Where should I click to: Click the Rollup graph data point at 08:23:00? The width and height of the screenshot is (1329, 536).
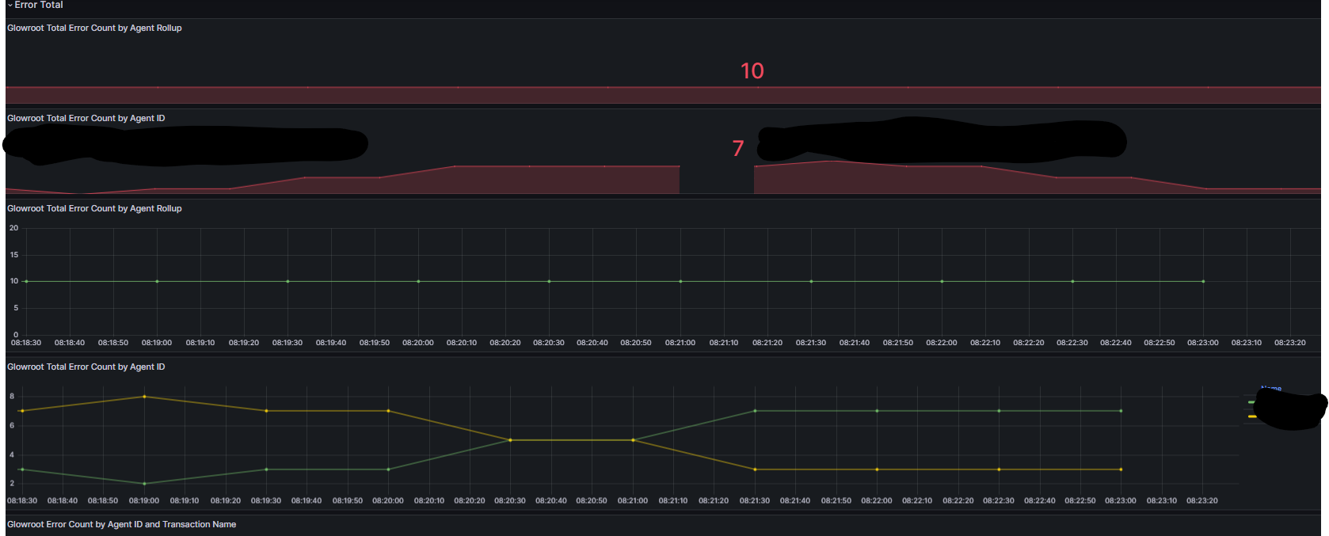click(x=1203, y=281)
